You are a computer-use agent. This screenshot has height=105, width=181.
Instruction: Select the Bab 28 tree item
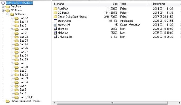(24, 56)
